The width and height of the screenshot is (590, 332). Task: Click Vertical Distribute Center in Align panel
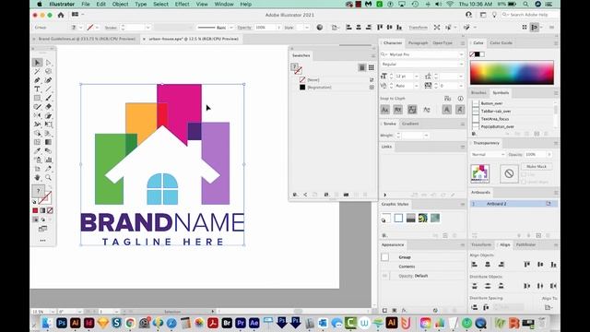pyautogui.click(x=488, y=286)
